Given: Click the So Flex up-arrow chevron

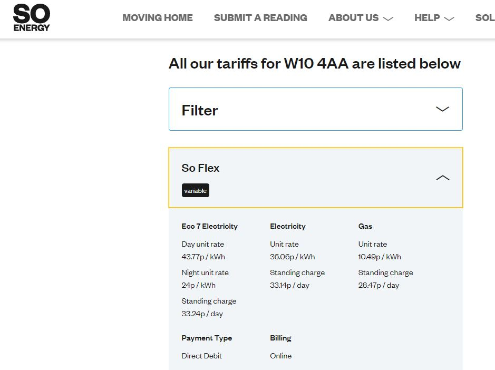Looking at the screenshot, I should point(443,178).
